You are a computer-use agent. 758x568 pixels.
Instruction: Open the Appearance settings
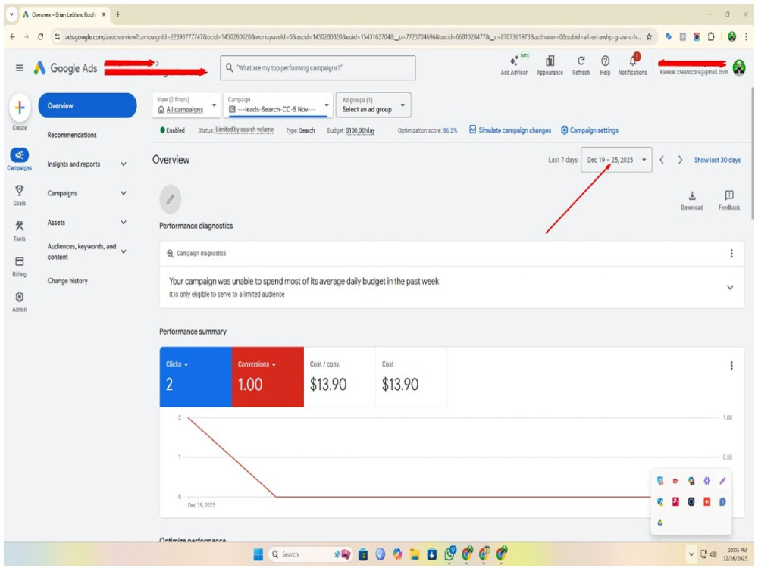pos(550,64)
